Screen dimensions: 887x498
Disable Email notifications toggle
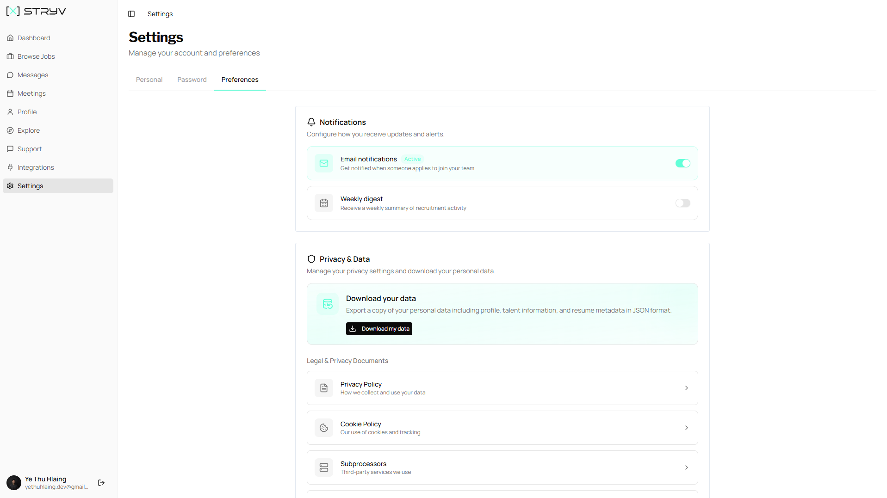click(x=682, y=163)
